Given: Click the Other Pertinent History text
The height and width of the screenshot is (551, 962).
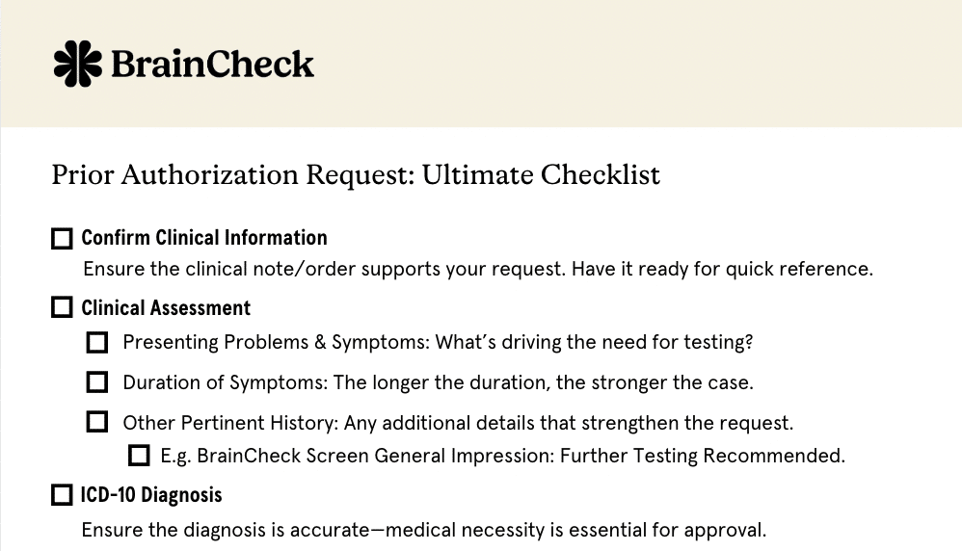Looking at the screenshot, I should coord(457,422).
